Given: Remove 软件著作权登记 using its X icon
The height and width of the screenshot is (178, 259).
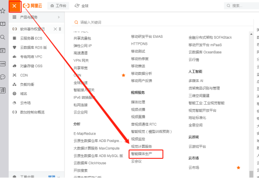Looking at the screenshot, I should coord(55,29).
